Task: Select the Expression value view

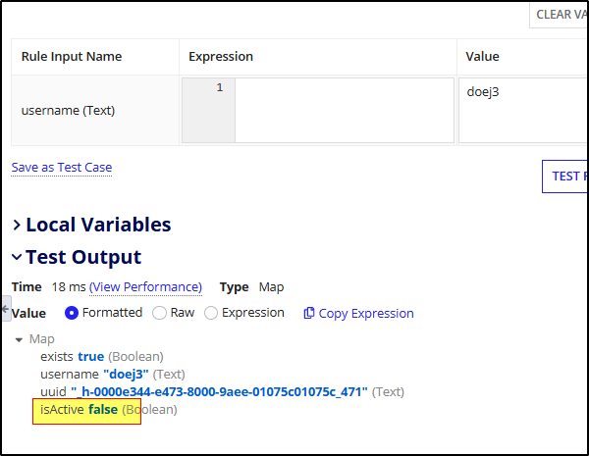Action: pos(211,313)
